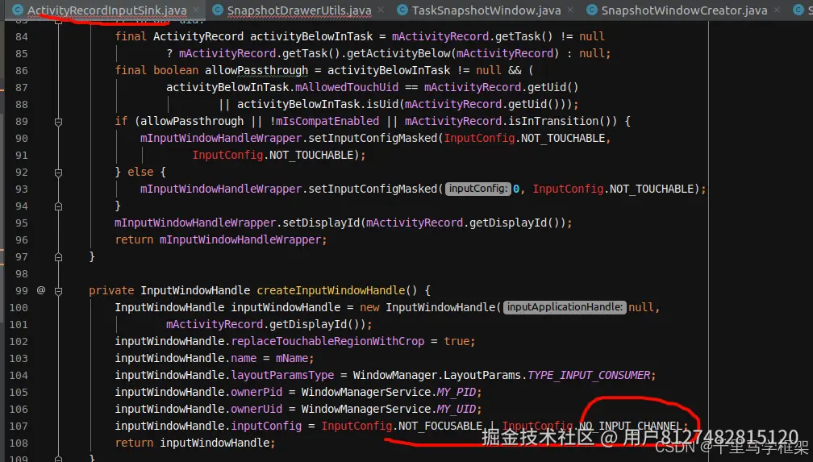Click line number 104 in the gutter
The image size is (813, 462).
(x=19, y=376)
